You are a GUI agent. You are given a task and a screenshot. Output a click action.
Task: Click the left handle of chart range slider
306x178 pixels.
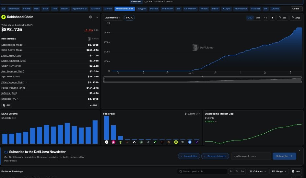point(104,80)
